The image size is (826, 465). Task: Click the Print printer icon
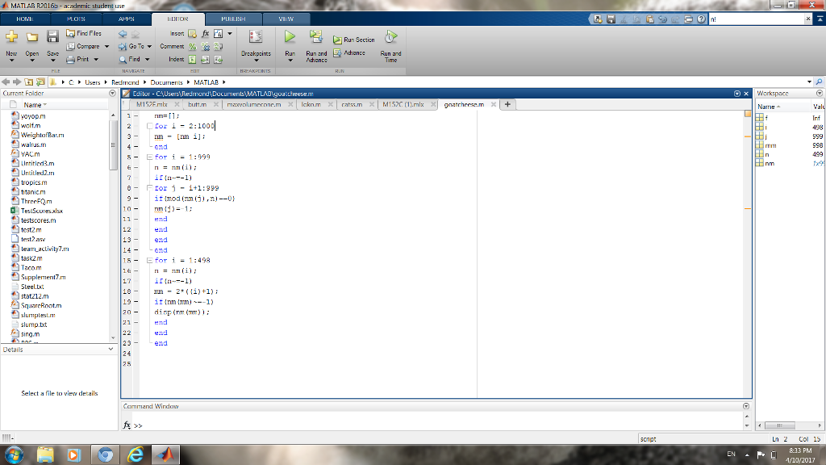(71, 60)
